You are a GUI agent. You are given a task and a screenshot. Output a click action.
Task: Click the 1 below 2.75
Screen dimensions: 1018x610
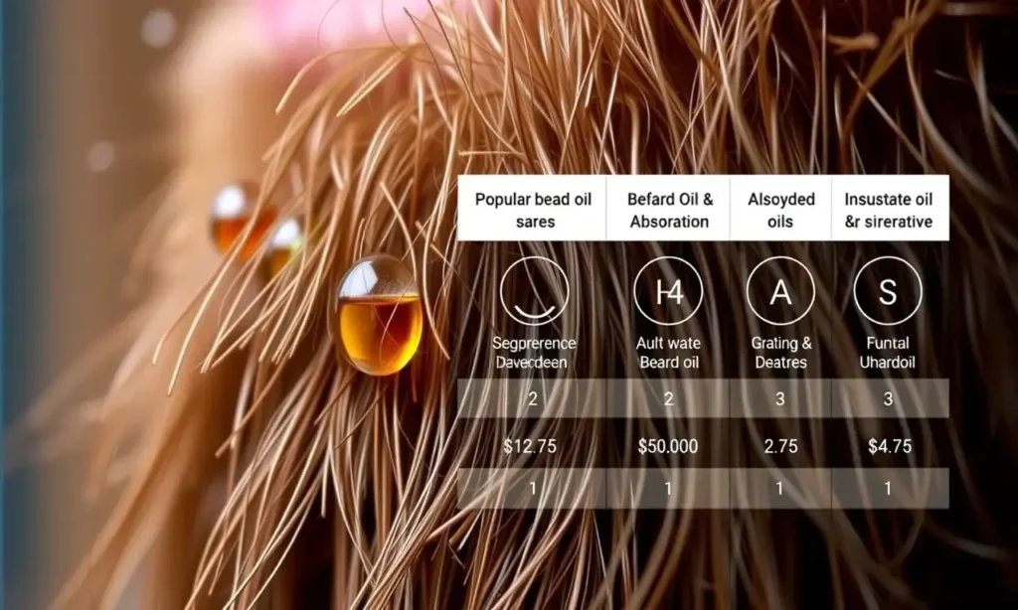pos(779,488)
